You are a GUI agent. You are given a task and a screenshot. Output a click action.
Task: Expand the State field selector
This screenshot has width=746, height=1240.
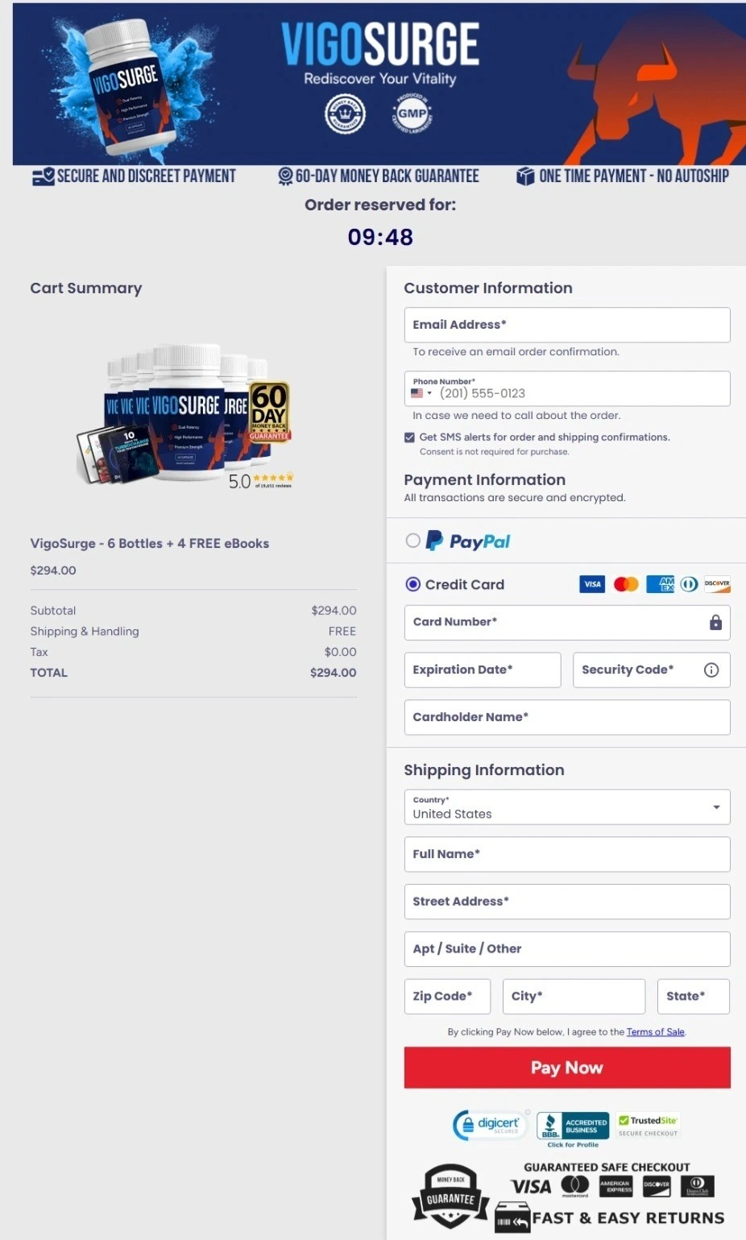pos(693,996)
